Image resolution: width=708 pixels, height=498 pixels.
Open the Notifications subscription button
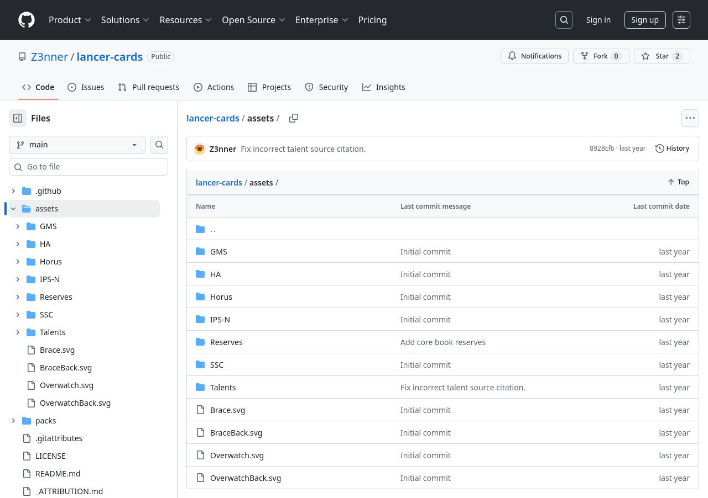click(x=534, y=56)
